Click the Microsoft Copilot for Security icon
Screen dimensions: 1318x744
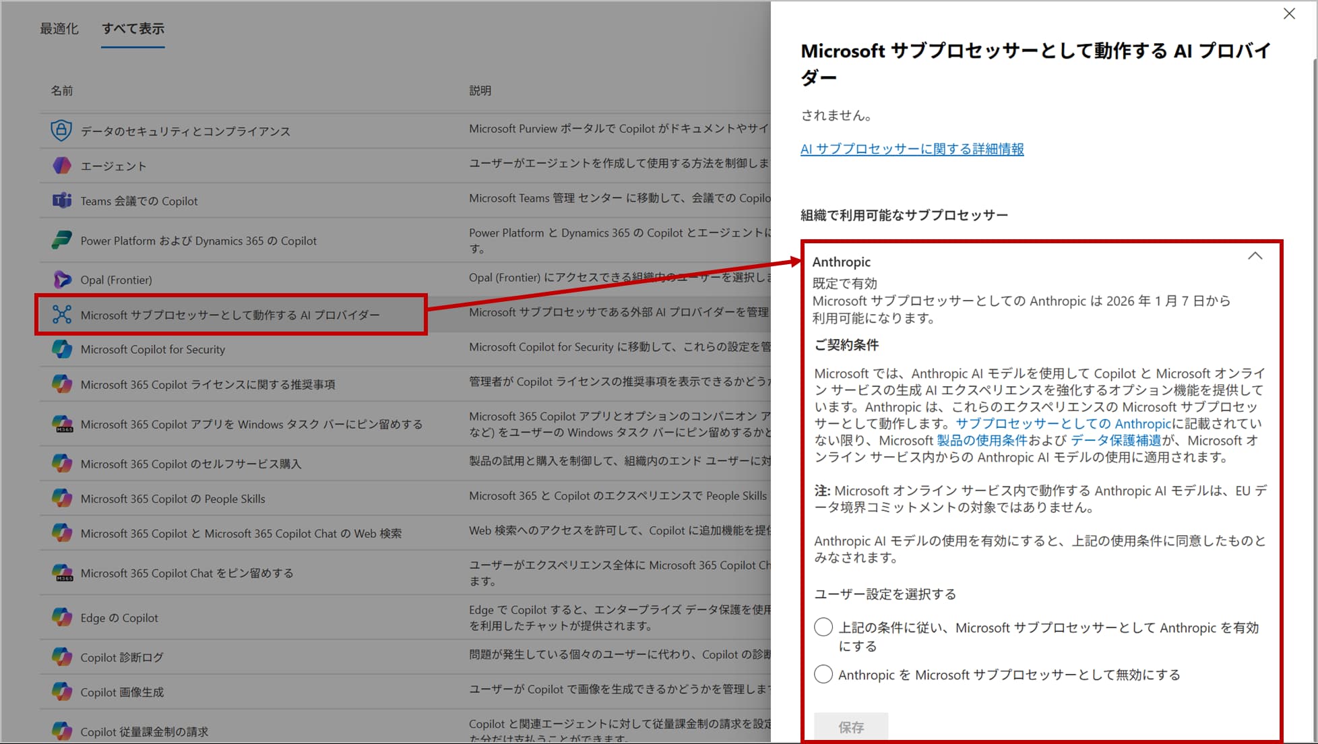click(x=61, y=349)
